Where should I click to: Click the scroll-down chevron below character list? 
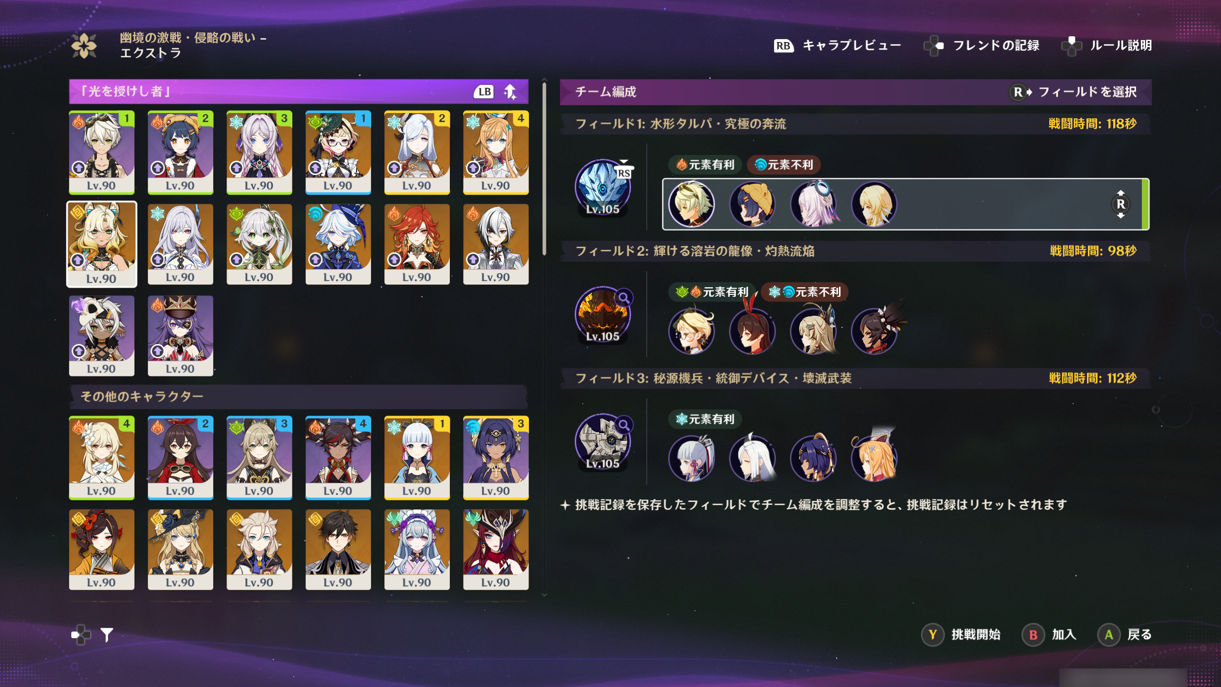(544, 595)
